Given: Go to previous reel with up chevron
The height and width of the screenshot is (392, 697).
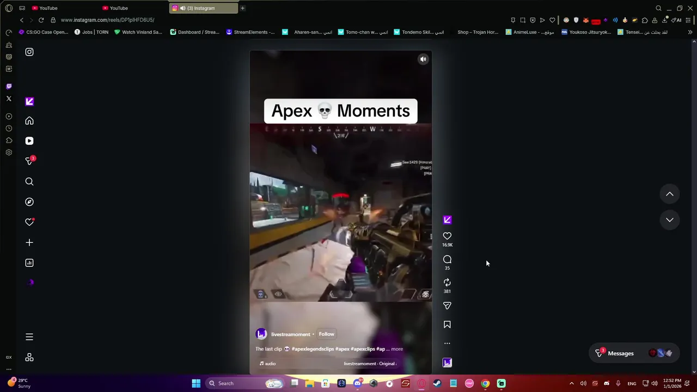Looking at the screenshot, I should (x=670, y=194).
